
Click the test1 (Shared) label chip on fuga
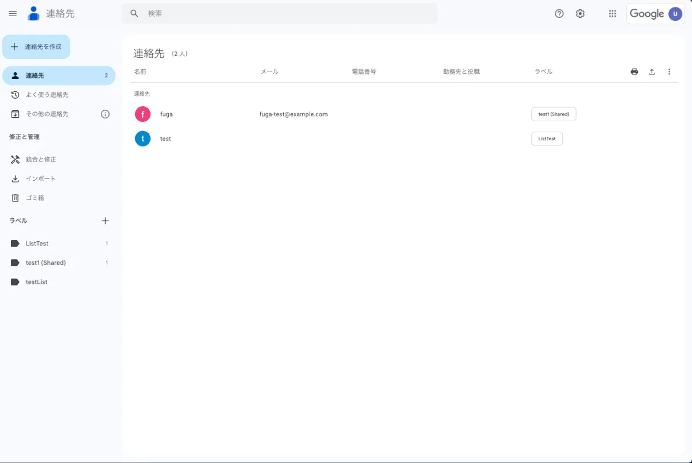click(x=553, y=114)
